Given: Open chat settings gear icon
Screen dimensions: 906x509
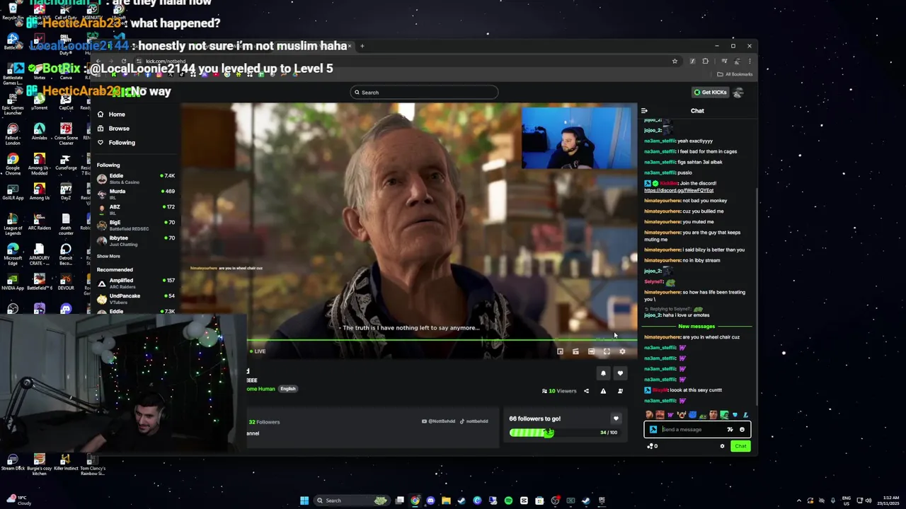Looking at the screenshot, I should [x=722, y=446].
